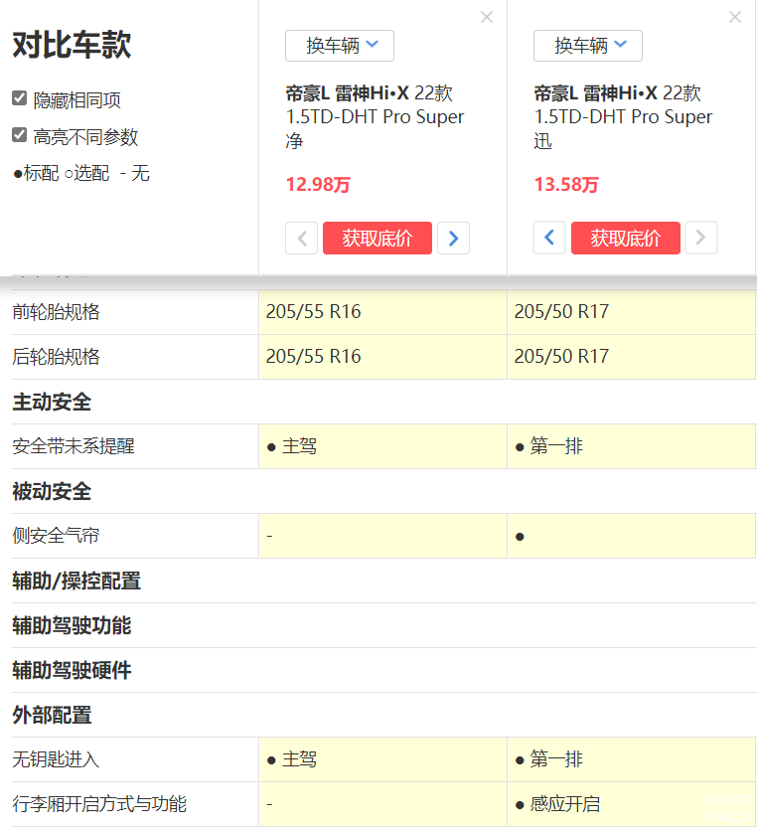The image size is (757, 830).
Task: Open 帝豪L 雷神Hi·X Super 迅 model link
Action: coord(623,117)
